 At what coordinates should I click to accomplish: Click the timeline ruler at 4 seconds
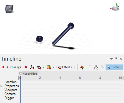click(x=60, y=78)
